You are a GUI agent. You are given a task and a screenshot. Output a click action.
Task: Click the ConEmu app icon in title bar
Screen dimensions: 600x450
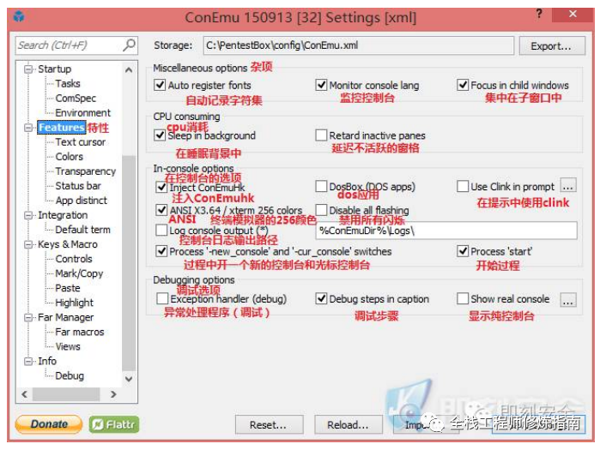pyautogui.click(x=19, y=16)
